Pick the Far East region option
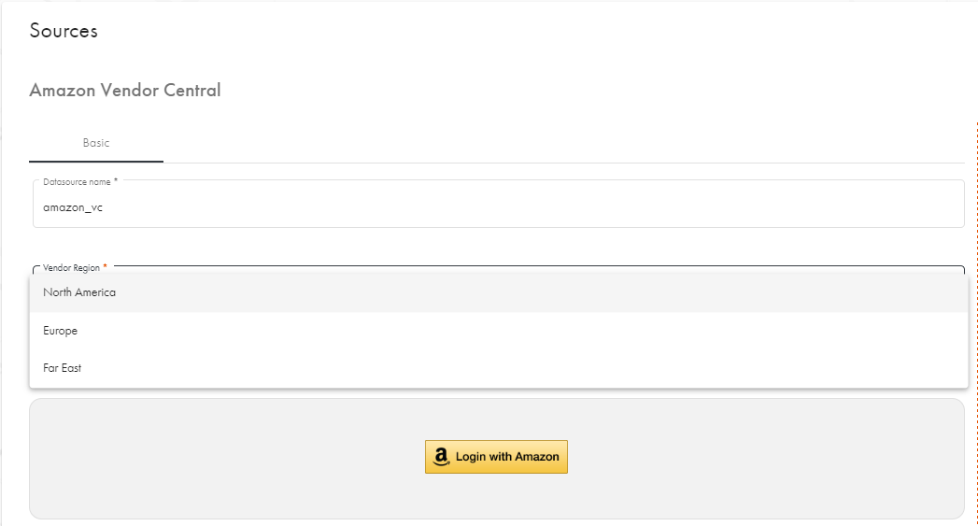This screenshot has width=978, height=526. coord(63,368)
